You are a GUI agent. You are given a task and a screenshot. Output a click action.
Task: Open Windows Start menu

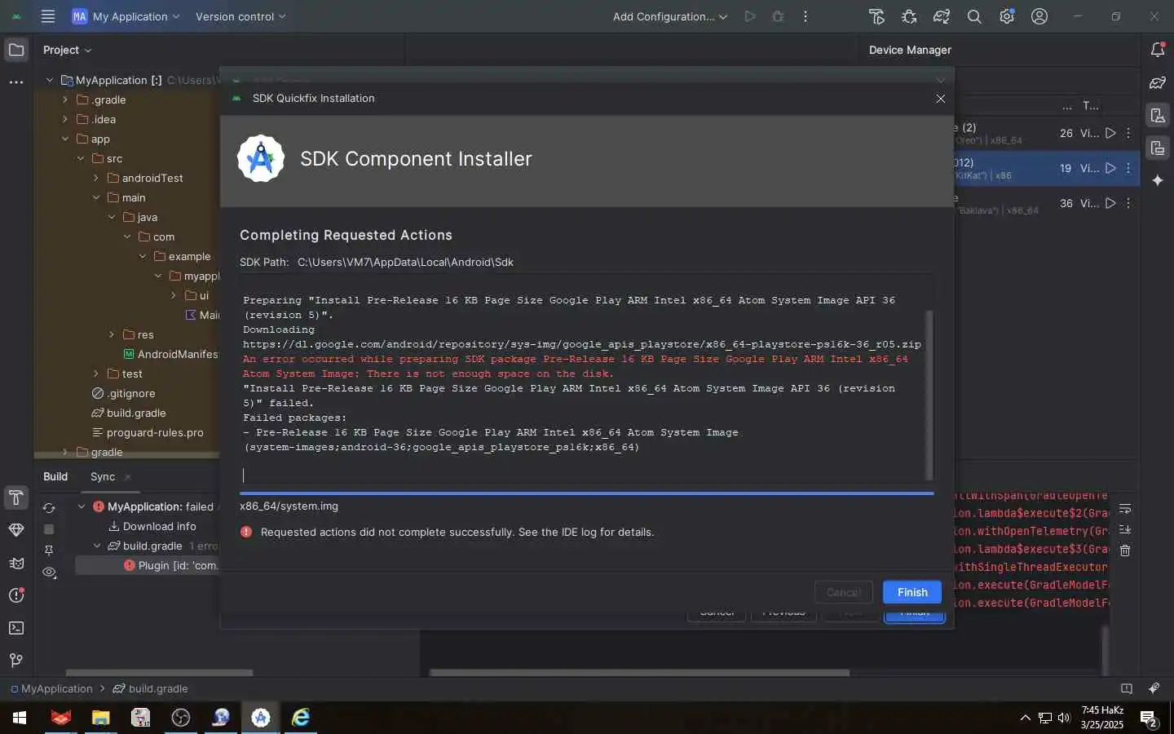click(x=20, y=718)
